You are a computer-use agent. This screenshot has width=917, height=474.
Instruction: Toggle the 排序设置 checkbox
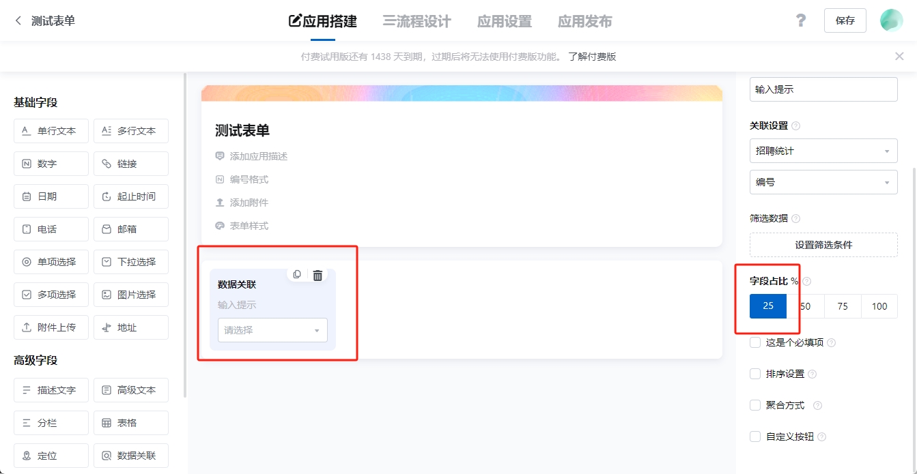(x=755, y=374)
